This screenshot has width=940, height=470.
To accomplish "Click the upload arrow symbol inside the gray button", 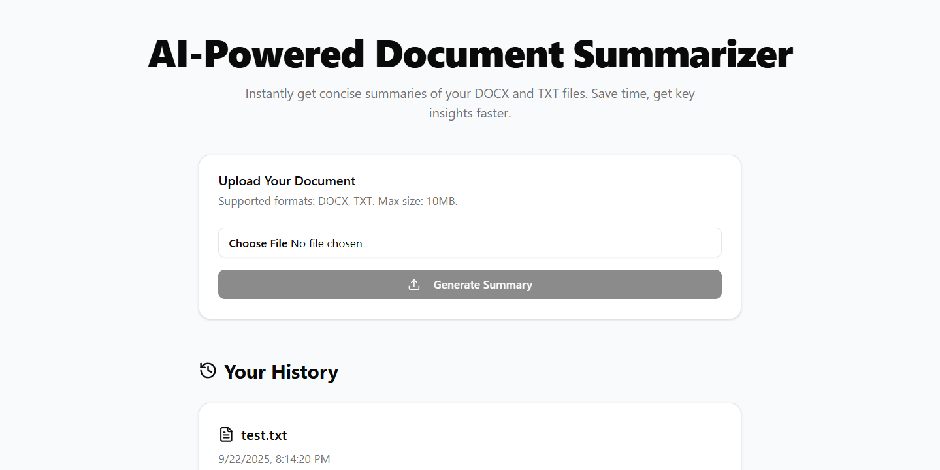I will (x=413, y=285).
